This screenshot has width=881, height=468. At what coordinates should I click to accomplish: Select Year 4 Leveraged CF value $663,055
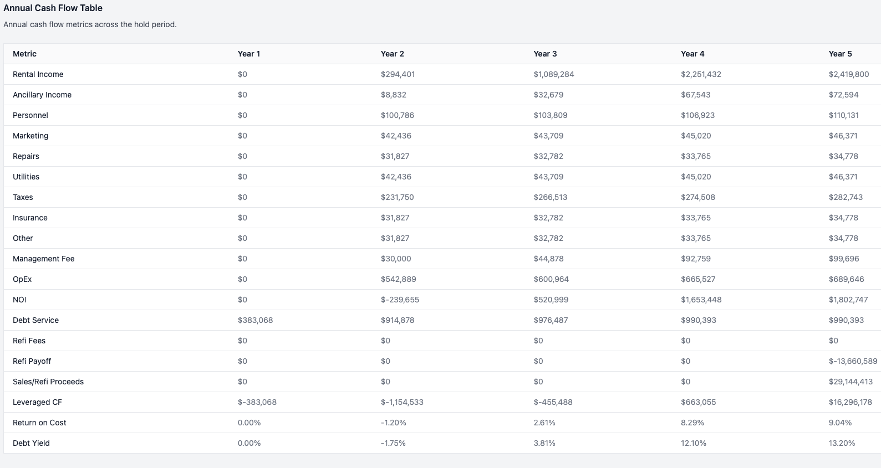pos(698,402)
